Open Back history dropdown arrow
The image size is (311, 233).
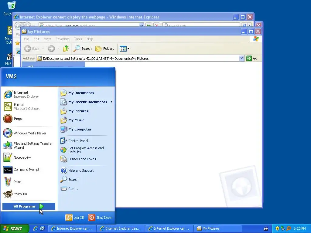click(x=43, y=49)
